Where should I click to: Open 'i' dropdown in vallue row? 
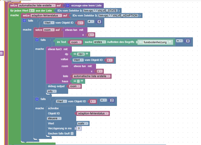pos(110,60)
